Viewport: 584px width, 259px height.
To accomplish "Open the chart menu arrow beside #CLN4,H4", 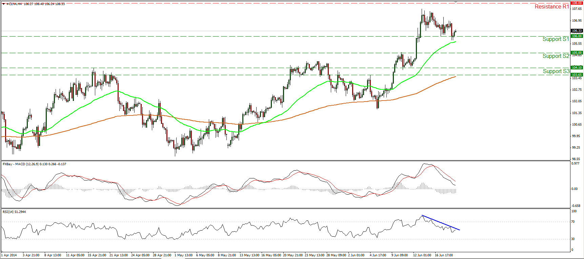I will pyautogui.click(x=3, y=4).
